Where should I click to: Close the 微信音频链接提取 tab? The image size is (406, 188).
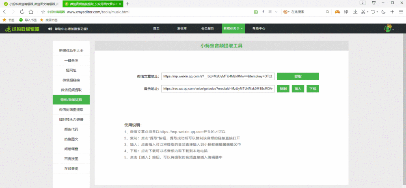pyautogui.click(x=120, y=4)
